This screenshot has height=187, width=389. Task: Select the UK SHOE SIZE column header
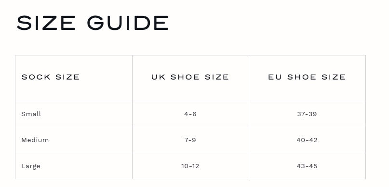click(x=190, y=78)
